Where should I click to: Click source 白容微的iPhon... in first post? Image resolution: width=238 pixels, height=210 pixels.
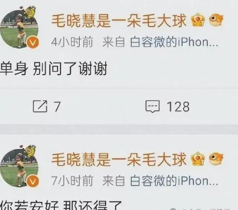click(174, 42)
